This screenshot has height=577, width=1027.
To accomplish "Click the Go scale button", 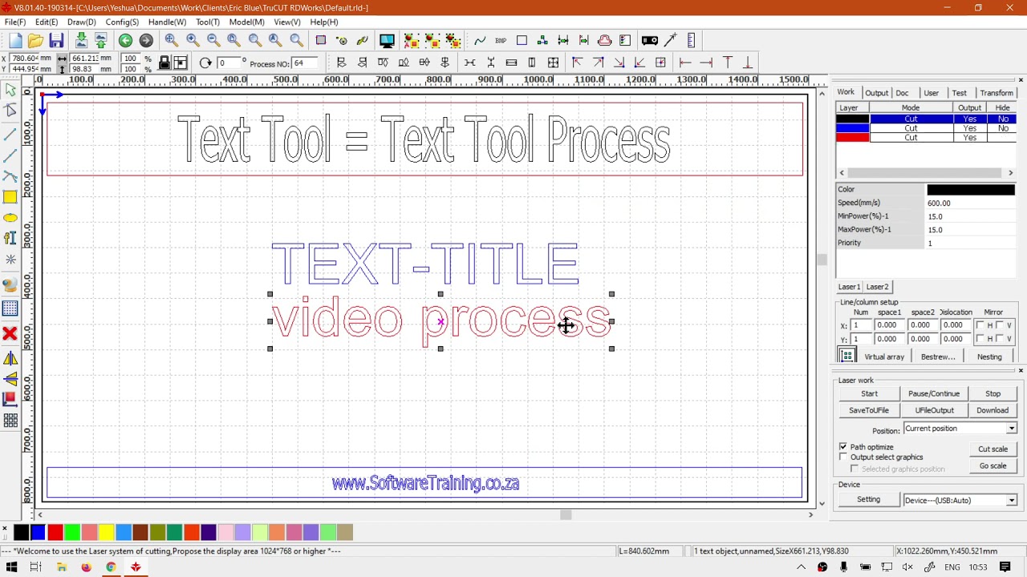I will click(992, 466).
